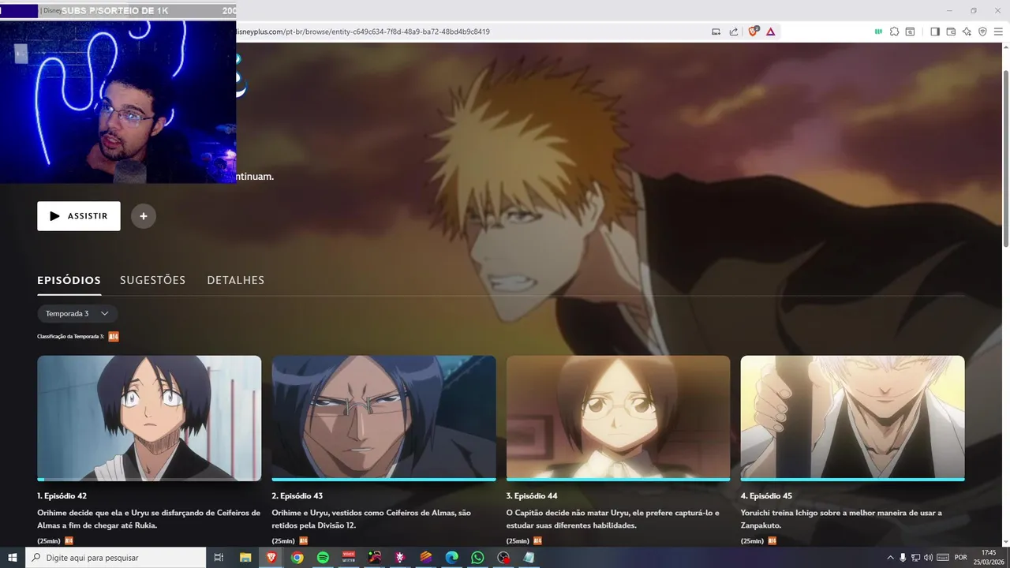The height and width of the screenshot is (568, 1010).
Task: Open Google Chrome from the taskbar
Action: [x=297, y=558]
